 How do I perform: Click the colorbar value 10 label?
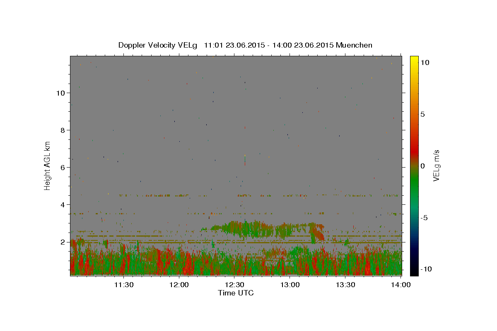425,62
